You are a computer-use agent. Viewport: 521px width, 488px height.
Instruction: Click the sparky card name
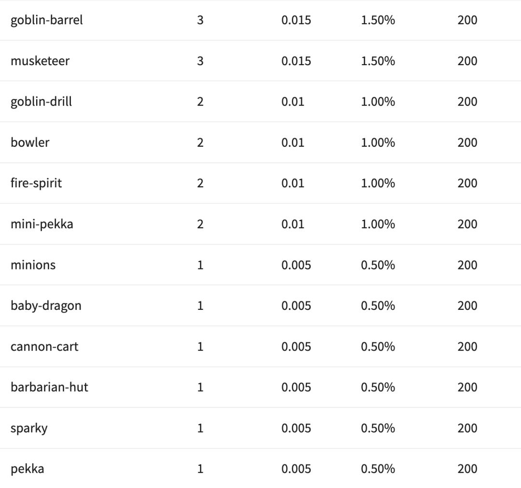pos(29,429)
